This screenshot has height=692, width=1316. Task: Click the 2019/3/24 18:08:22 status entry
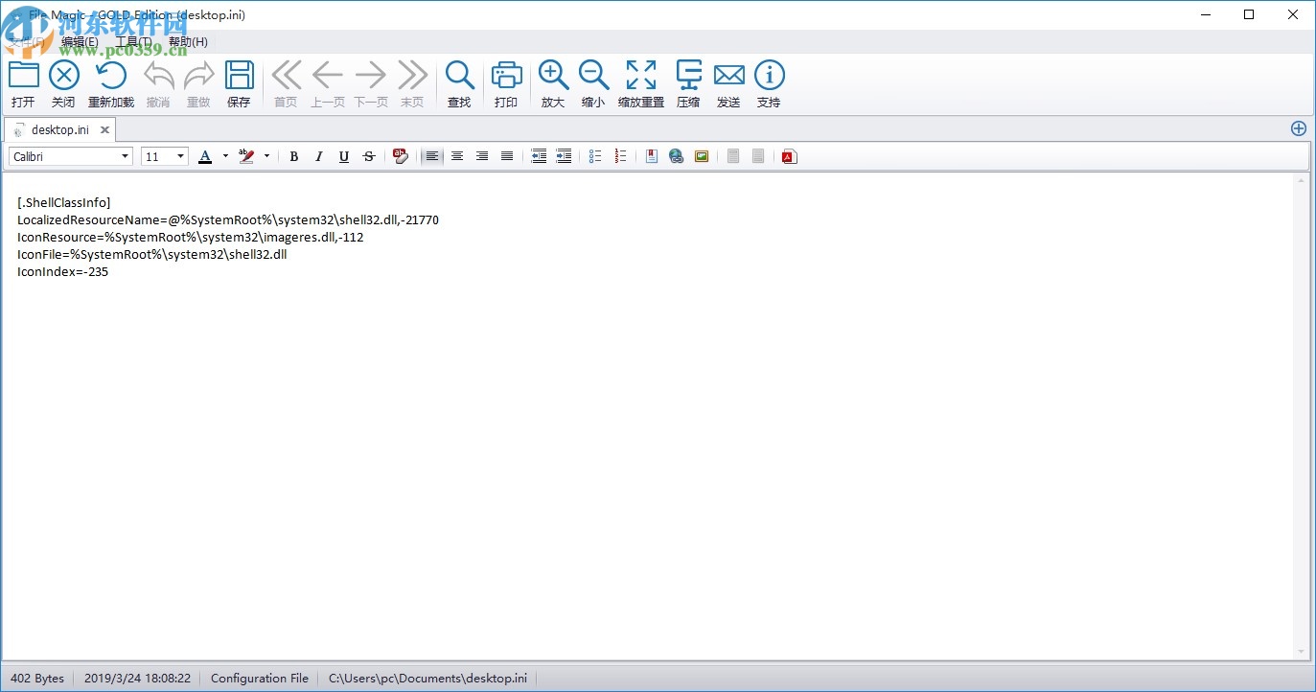(137, 678)
